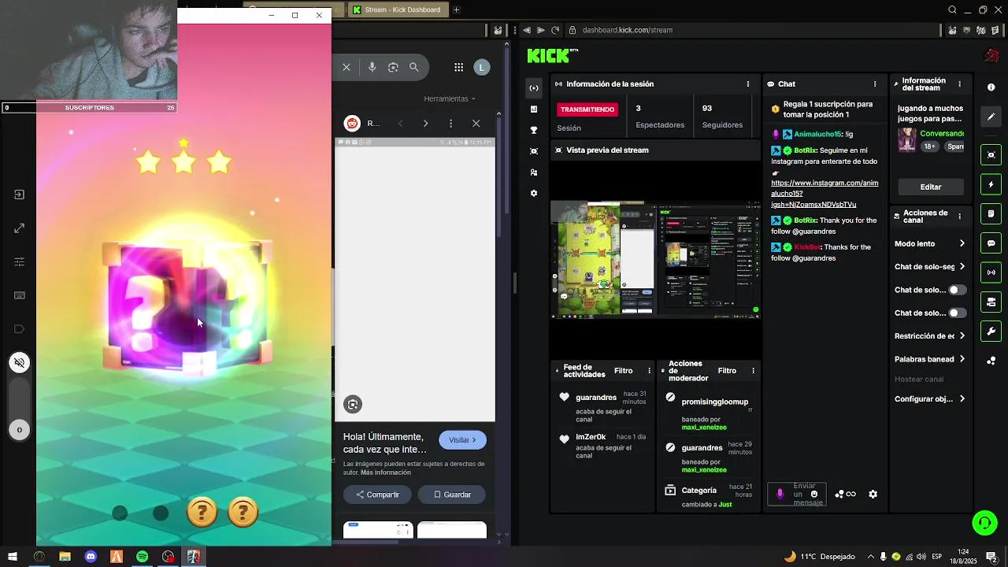Image resolution: width=1008 pixels, height=567 pixels.
Task: Open stream section icon in Kick sidebar
Action: coord(534,88)
